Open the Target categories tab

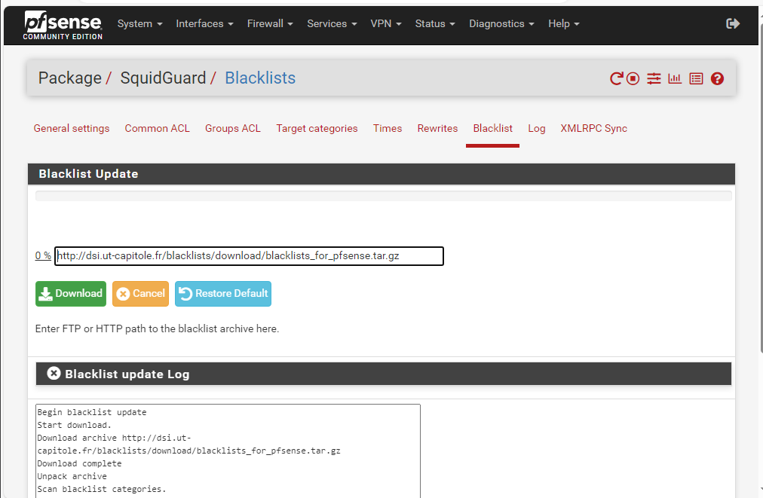pyautogui.click(x=317, y=129)
